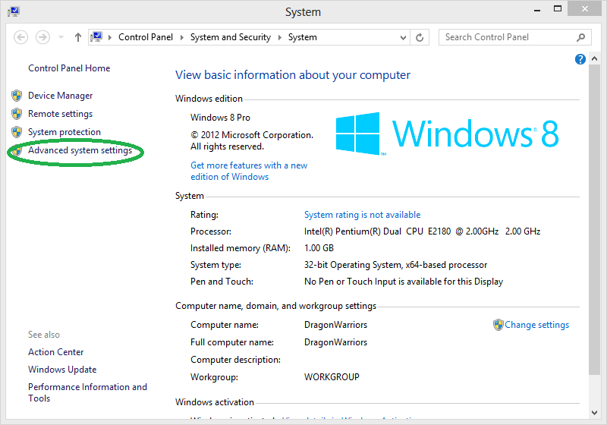Screen dimensions: 607x425
Task: Click Get more features with a new edition
Action: pos(249,171)
